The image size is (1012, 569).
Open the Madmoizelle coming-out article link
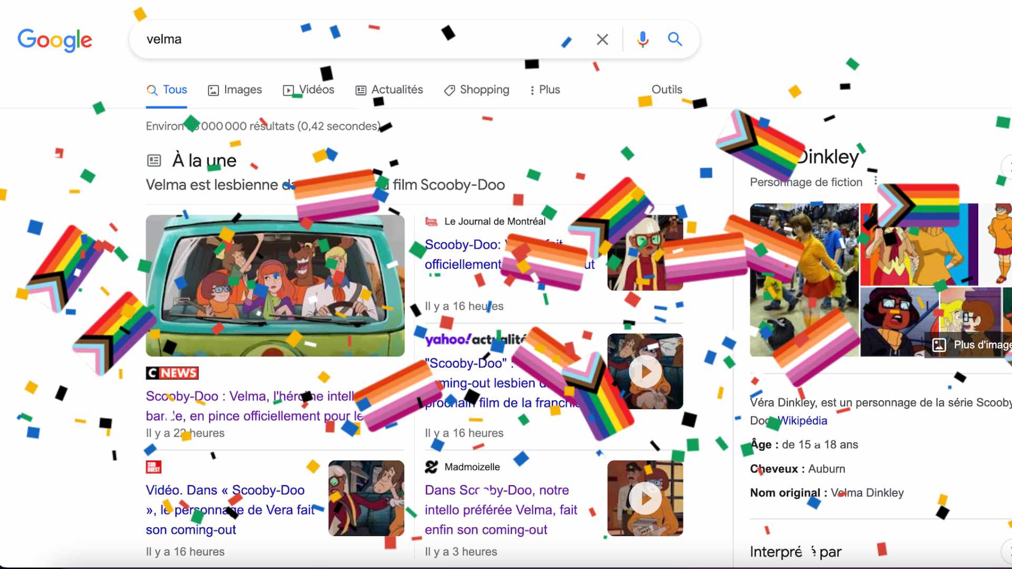coord(501,510)
